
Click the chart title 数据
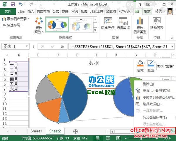(x=94, y=63)
